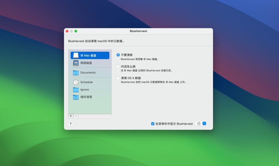The width and height of the screenshot is (279, 166).
Task: Open the blue chevron dropdown near bottom right
Action: [204, 123]
